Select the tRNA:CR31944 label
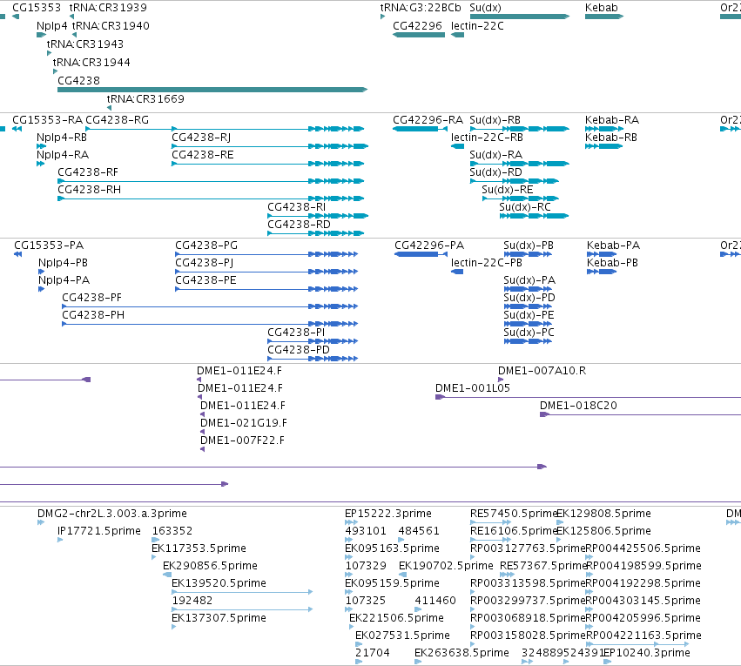The image size is (741, 666). coord(91,63)
